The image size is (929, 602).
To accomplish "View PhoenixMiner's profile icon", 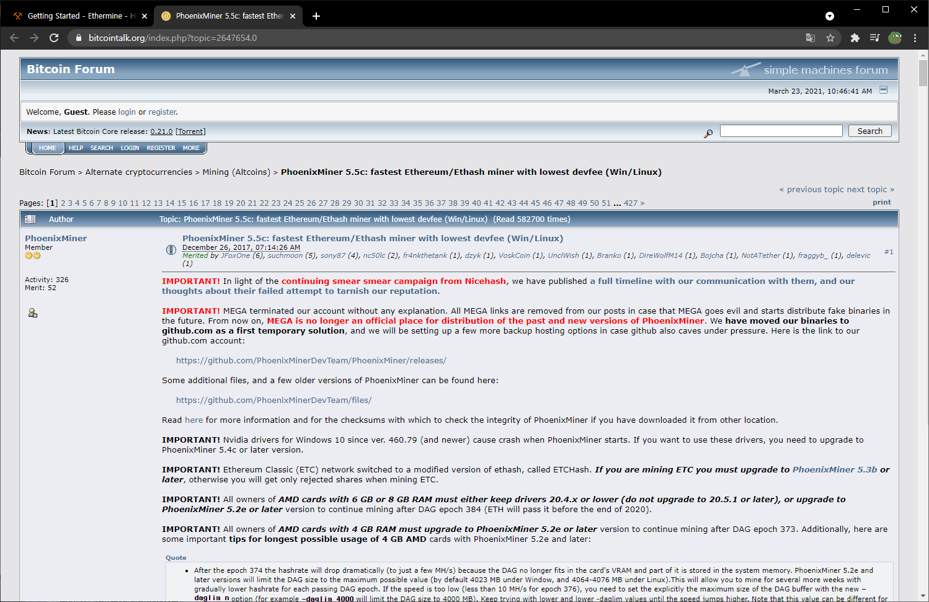I will 33,313.
